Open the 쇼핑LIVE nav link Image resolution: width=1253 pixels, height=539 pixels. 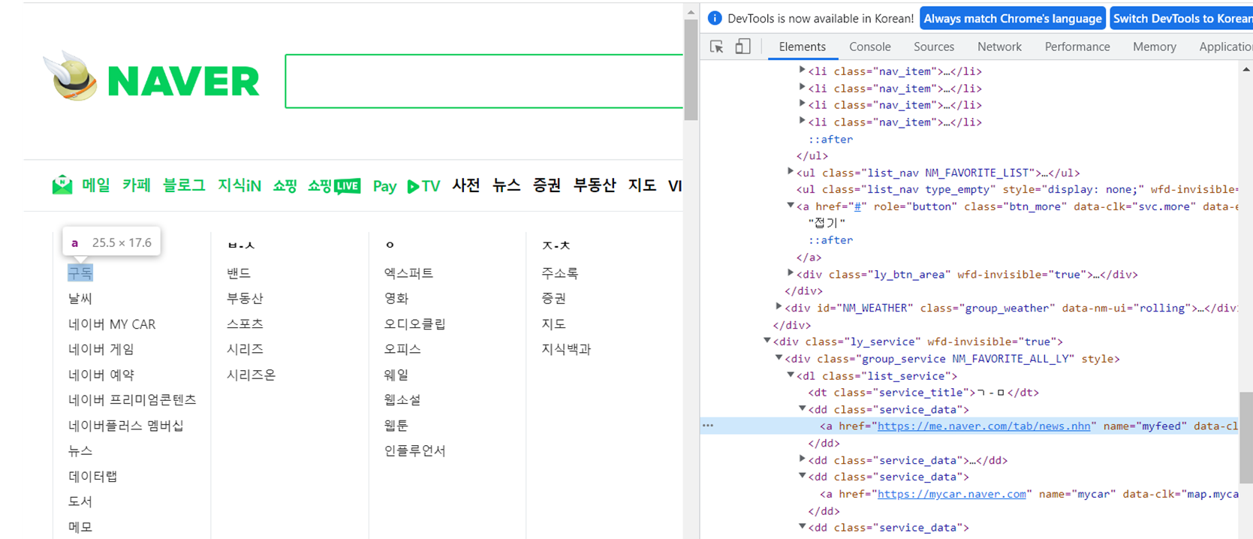pyautogui.click(x=334, y=185)
